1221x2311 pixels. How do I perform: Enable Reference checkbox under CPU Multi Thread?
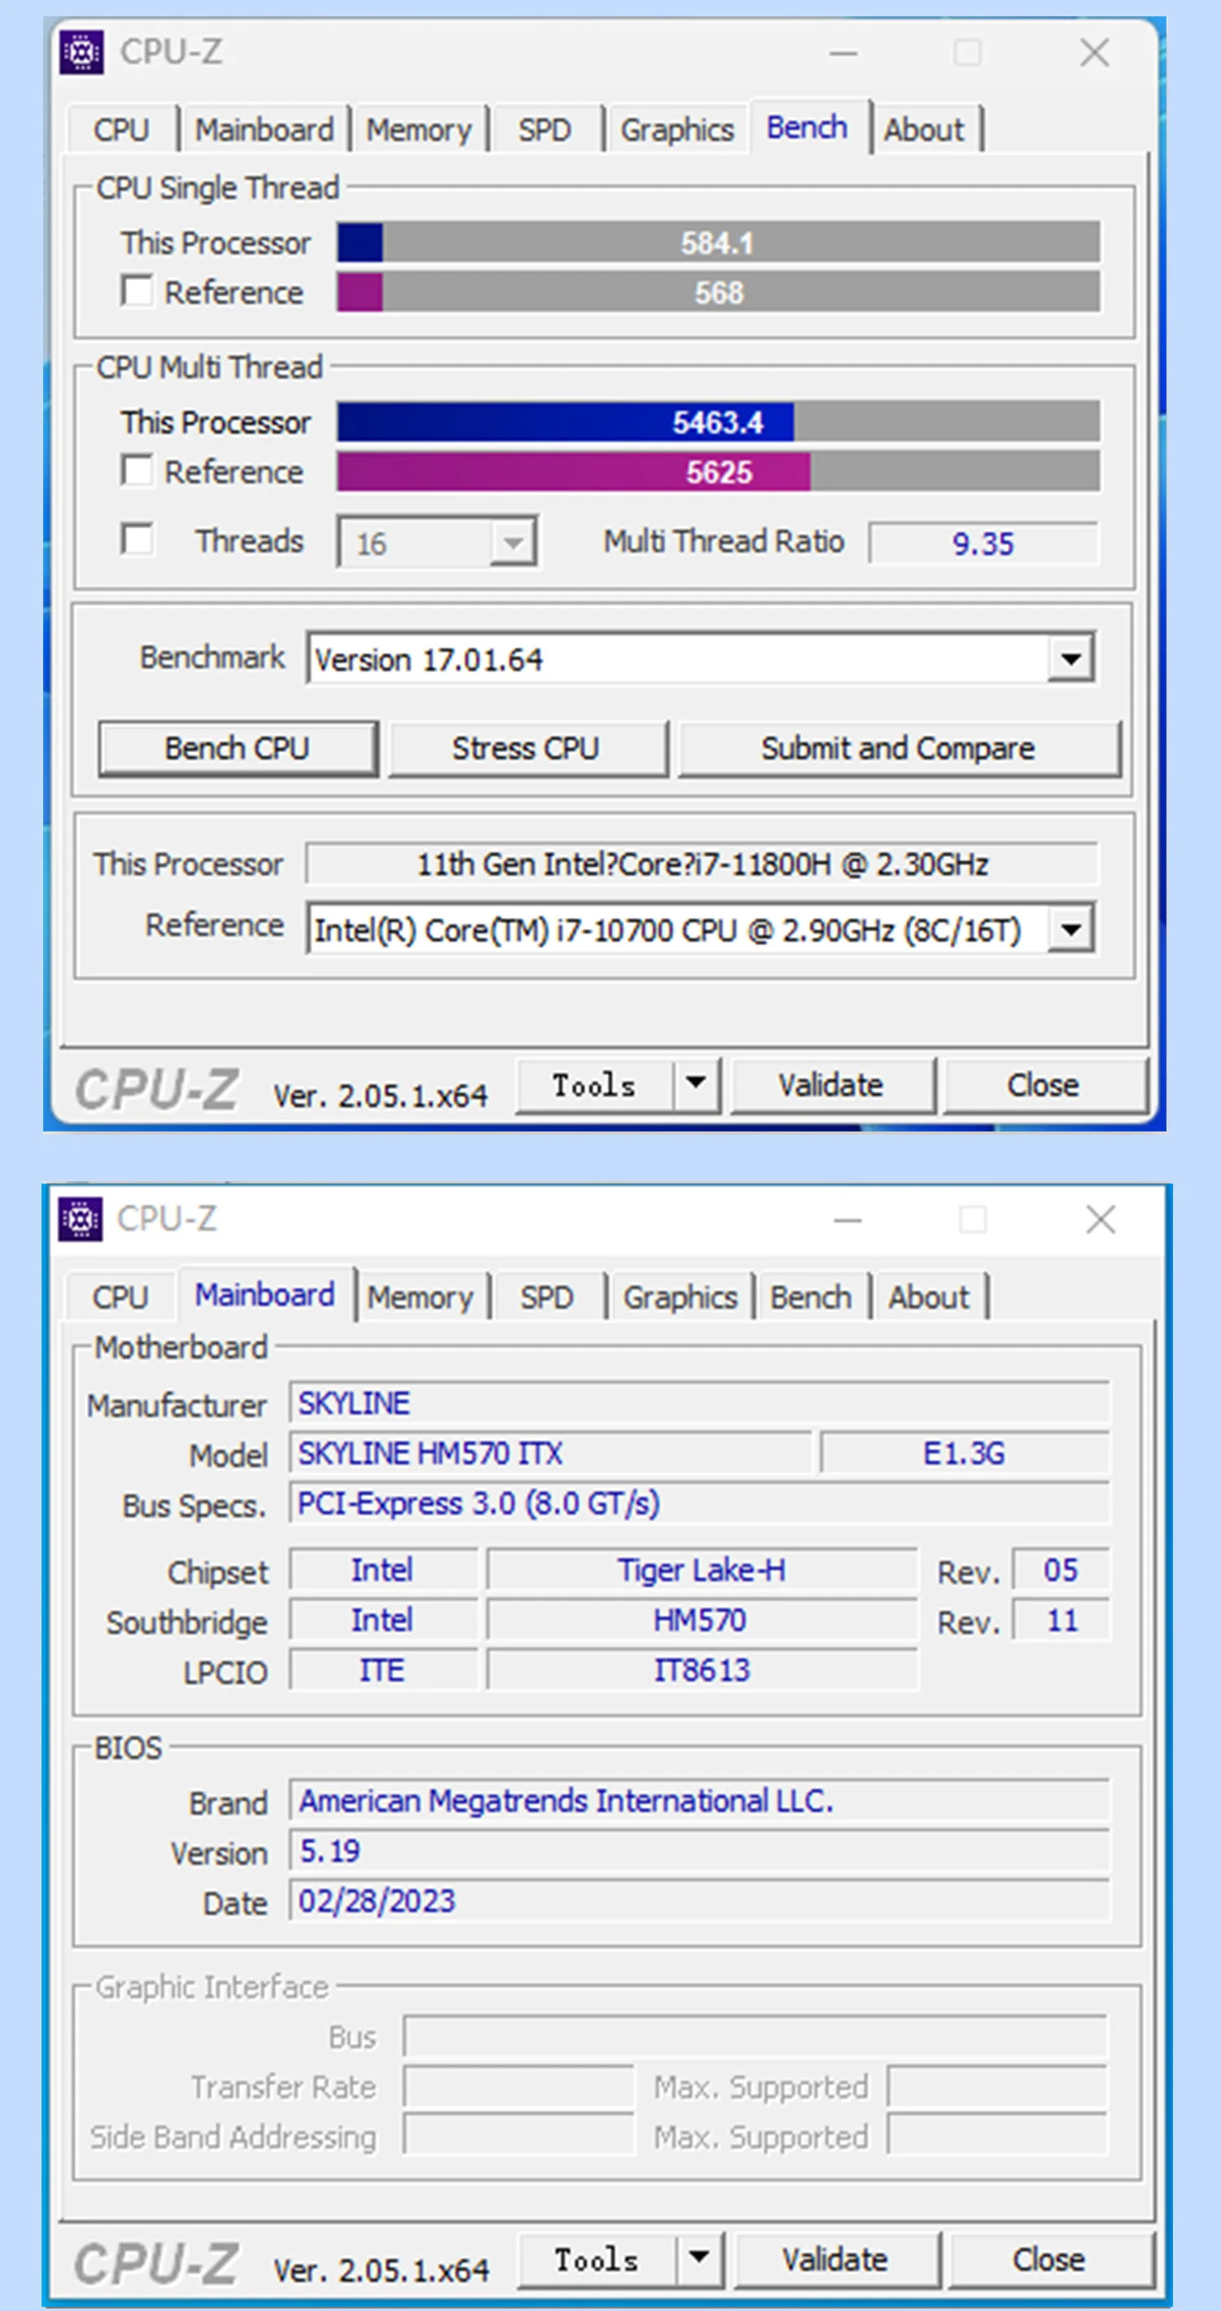tap(137, 470)
